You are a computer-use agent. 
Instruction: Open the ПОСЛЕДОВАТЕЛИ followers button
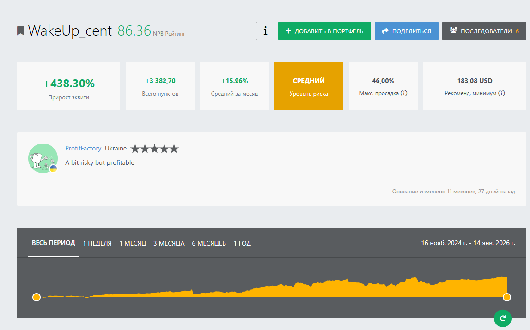(484, 31)
